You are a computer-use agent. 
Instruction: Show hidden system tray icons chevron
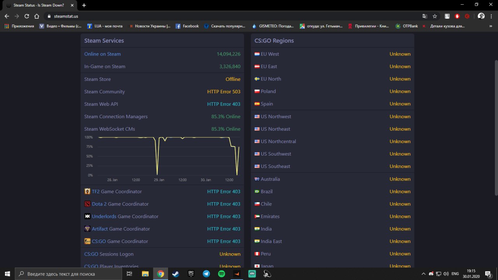424,274
